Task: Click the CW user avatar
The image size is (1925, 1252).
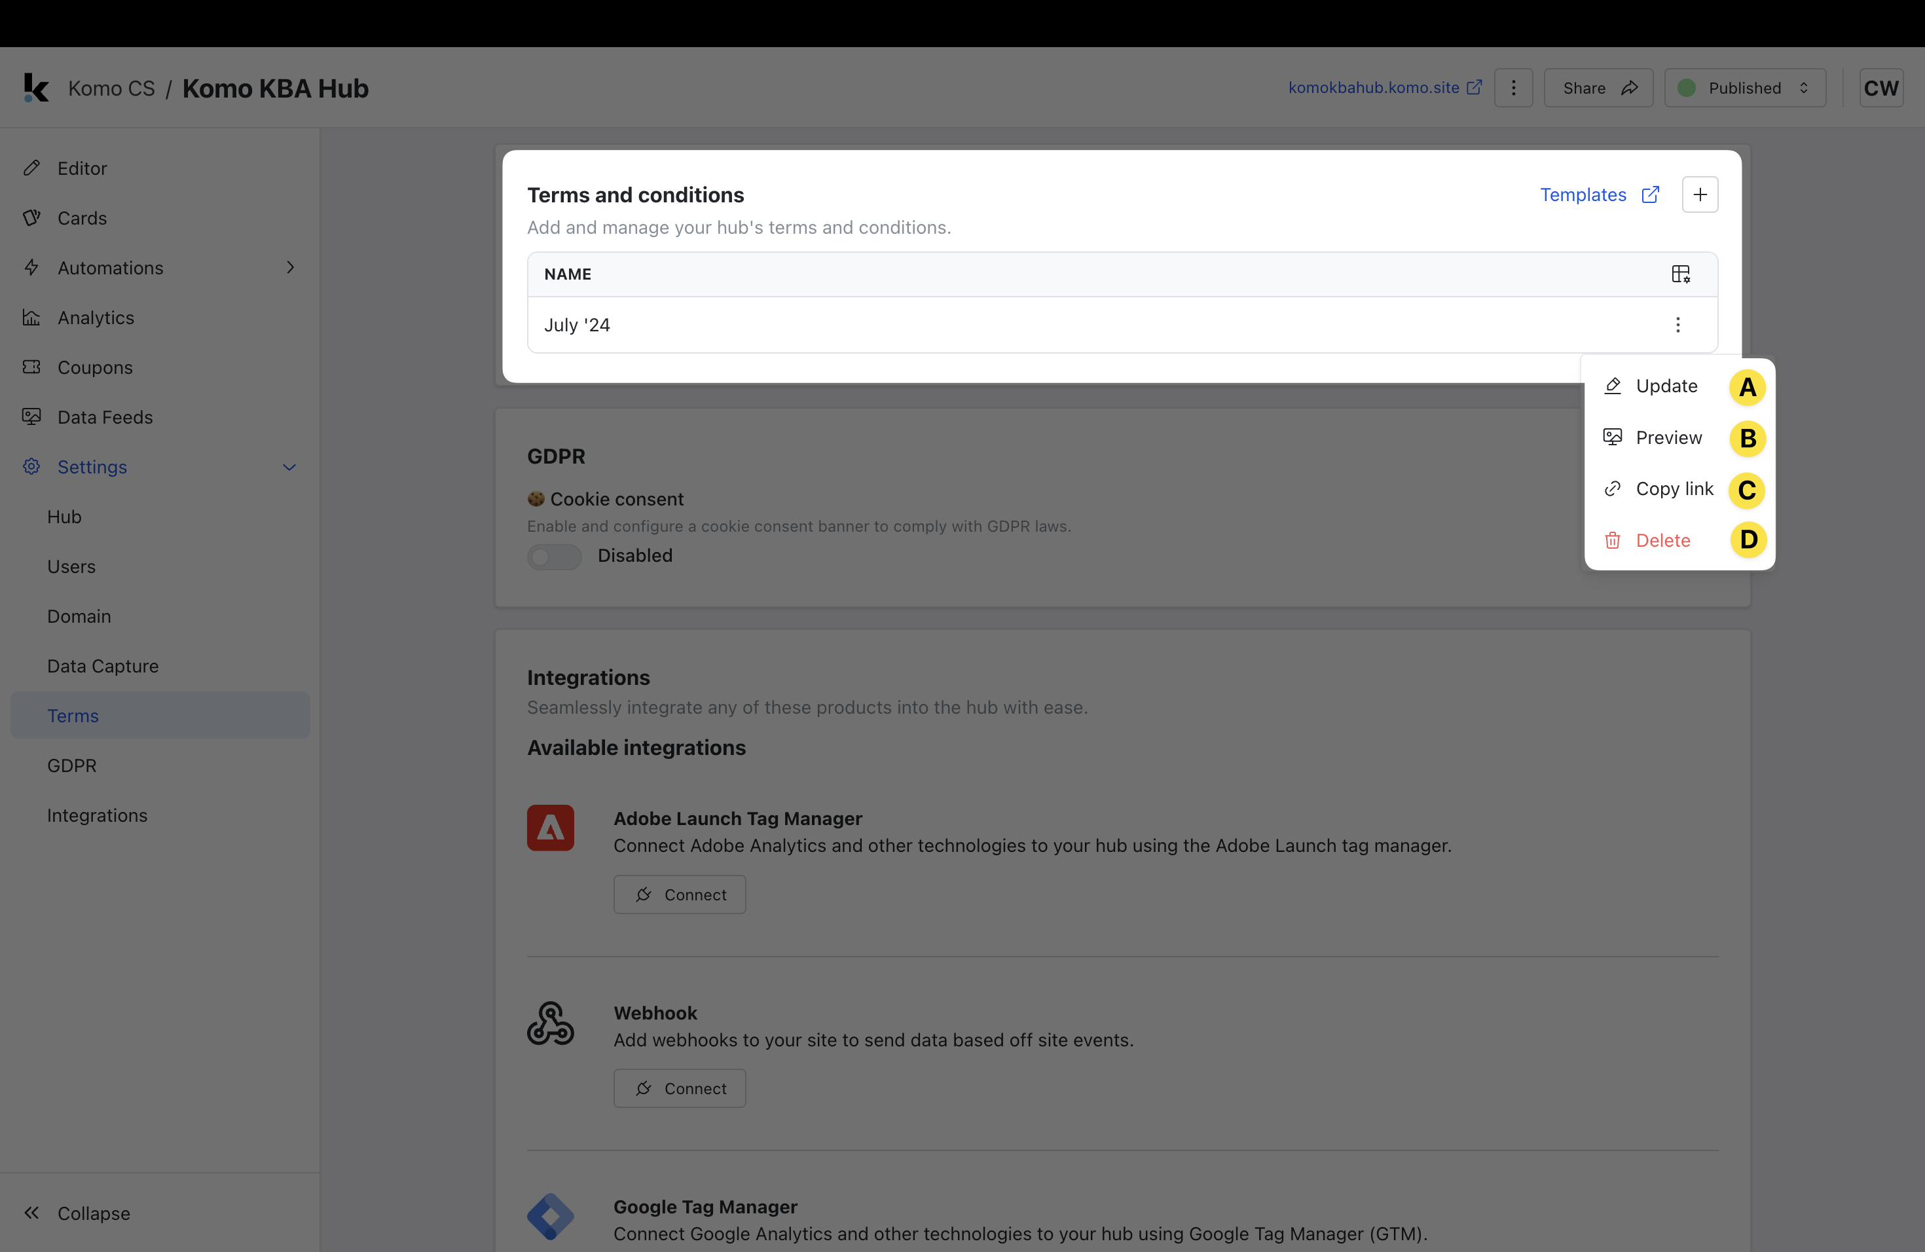Action: point(1880,87)
